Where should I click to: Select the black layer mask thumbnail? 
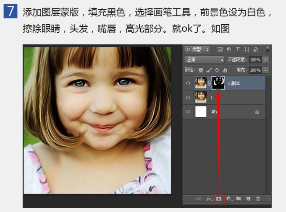click(218, 83)
